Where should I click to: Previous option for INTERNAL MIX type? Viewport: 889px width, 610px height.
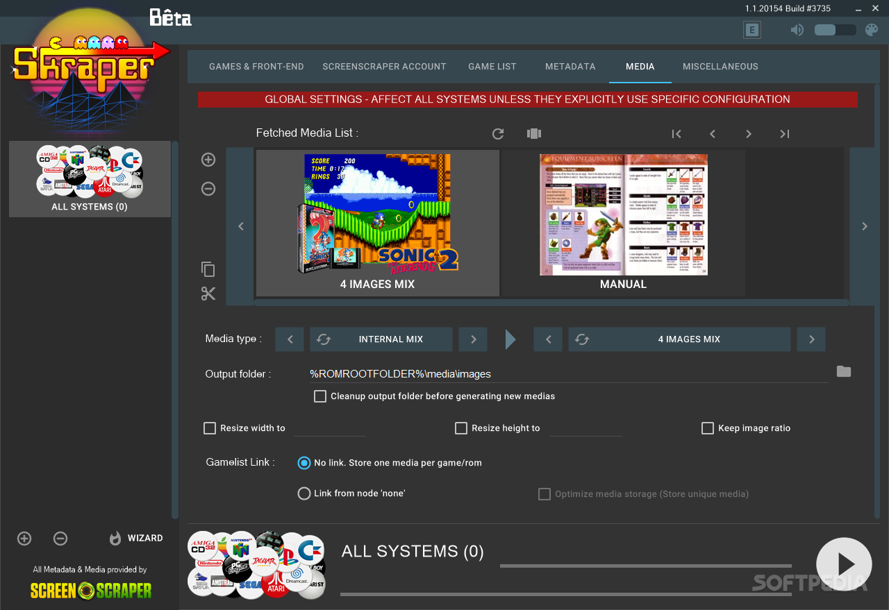click(x=290, y=339)
